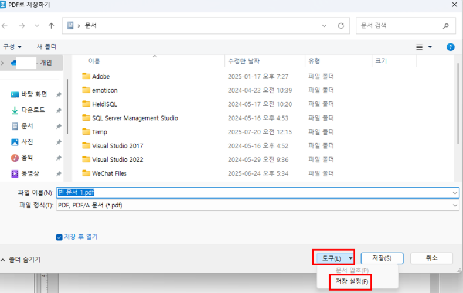
Task: Go up one folder level
Action: 52,26
